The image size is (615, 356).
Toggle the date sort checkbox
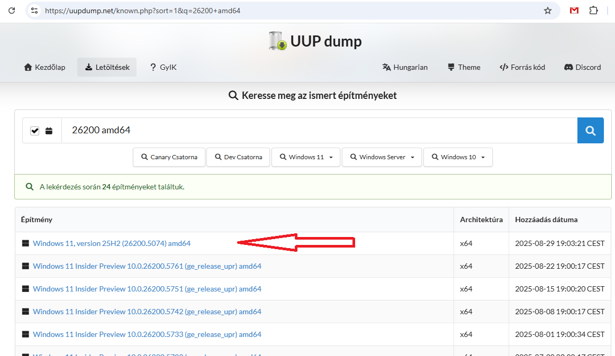(35, 131)
